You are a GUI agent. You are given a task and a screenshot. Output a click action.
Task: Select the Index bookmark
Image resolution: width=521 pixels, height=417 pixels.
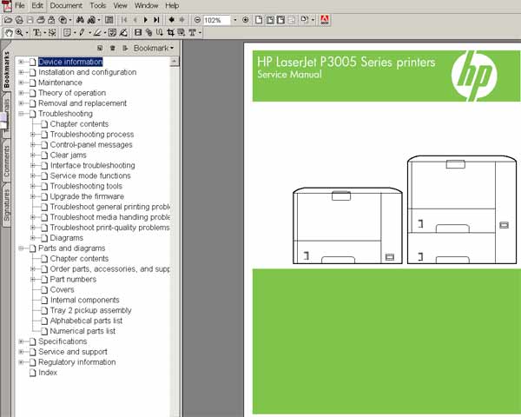point(48,373)
